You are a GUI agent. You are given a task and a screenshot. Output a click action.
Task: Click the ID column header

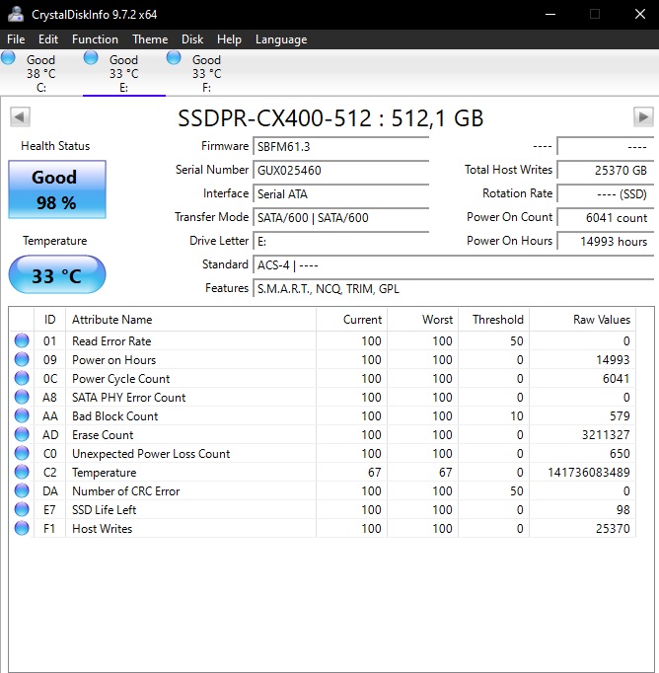pyautogui.click(x=49, y=320)
